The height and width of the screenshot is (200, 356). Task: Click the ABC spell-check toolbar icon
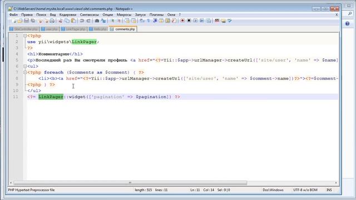tap(217, 21)
